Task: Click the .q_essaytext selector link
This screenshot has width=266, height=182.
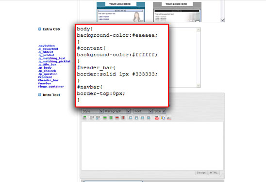Action: pos(48,49)
